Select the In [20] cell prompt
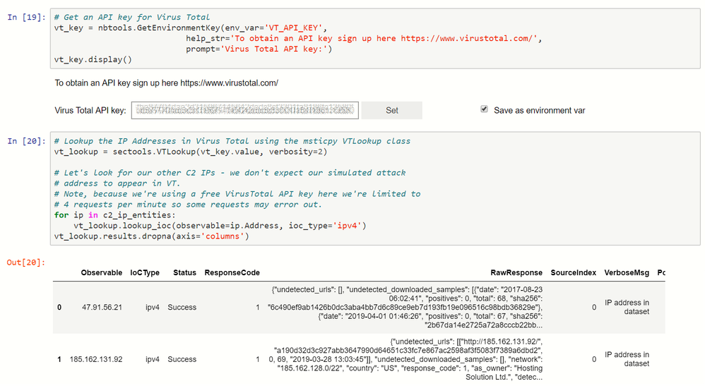The width and height of the screenshot is (705, 386). tap(27, 141)
